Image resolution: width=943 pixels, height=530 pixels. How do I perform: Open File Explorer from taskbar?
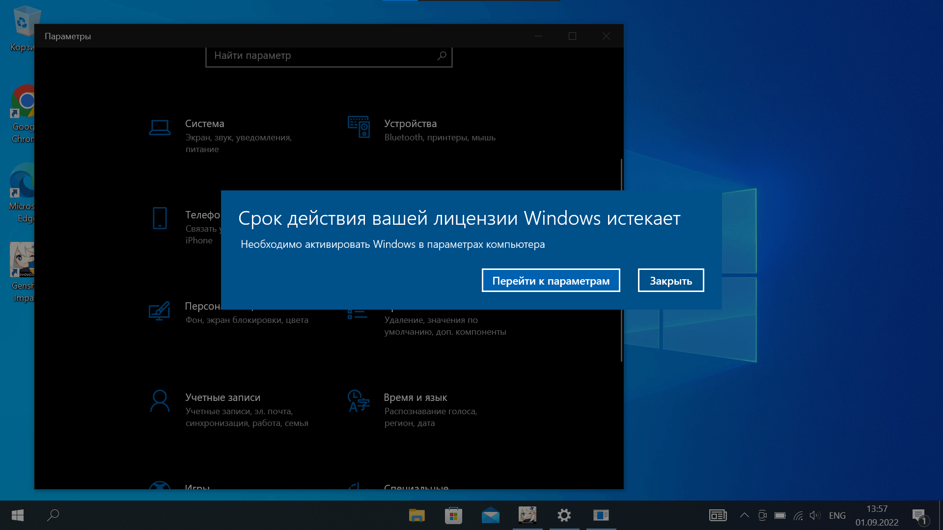[416, 515]
